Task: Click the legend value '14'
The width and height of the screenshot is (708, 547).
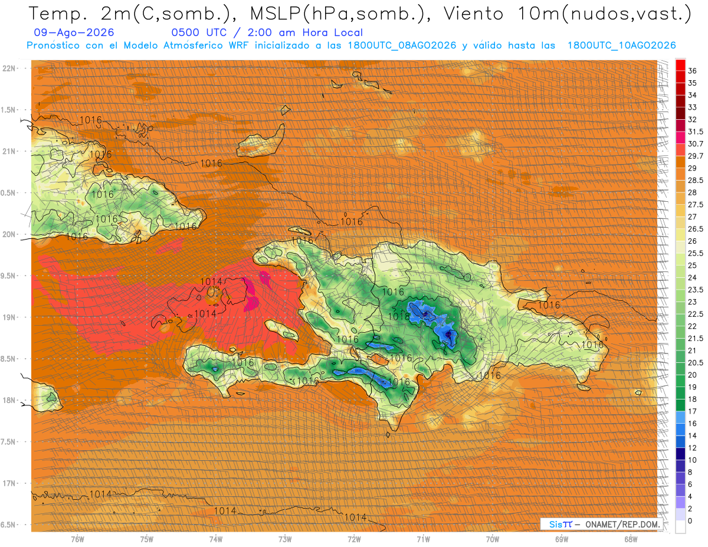Action: pyautogui.click(x=693, y=435)
